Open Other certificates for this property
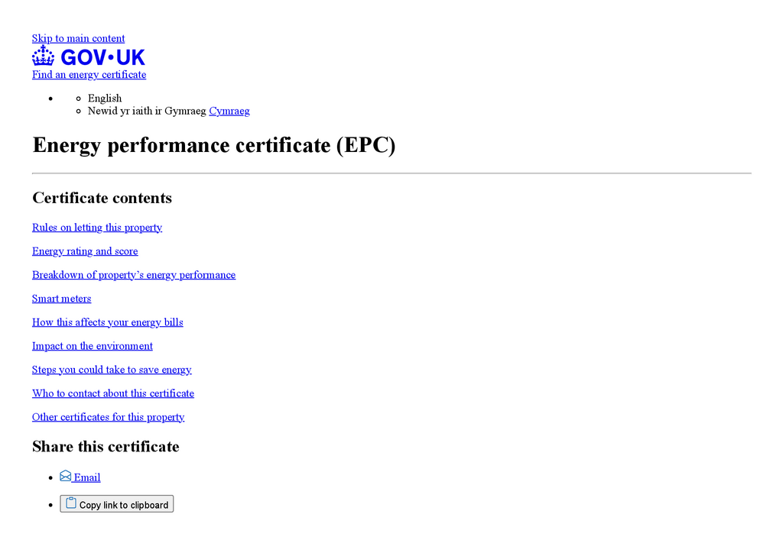Viewport: 783px width, 553px height. [x=108, y=417]
